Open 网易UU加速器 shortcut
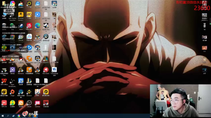Viewport: 211px width, 118px height. click(21, 94)
